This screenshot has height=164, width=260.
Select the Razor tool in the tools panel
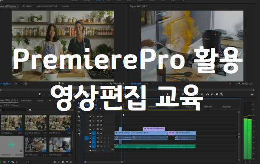coord(79,117)
